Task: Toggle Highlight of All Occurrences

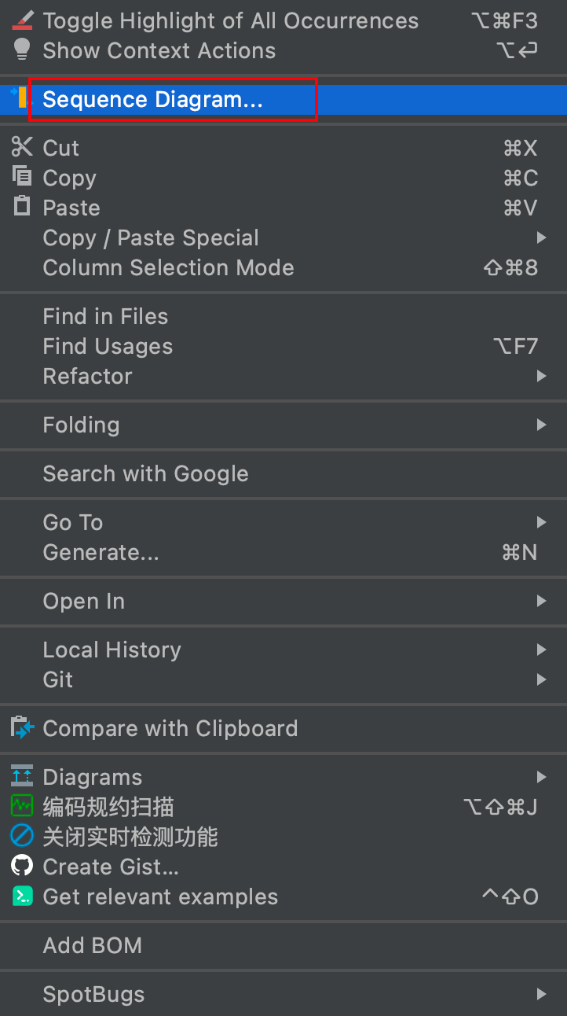Action: point(230,20)
